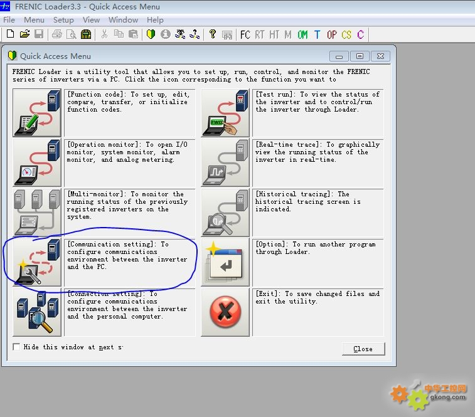Click the green terminal-block toolbar icon
The width and height of the screenshot is (475, 417).
tap(86, 34)
